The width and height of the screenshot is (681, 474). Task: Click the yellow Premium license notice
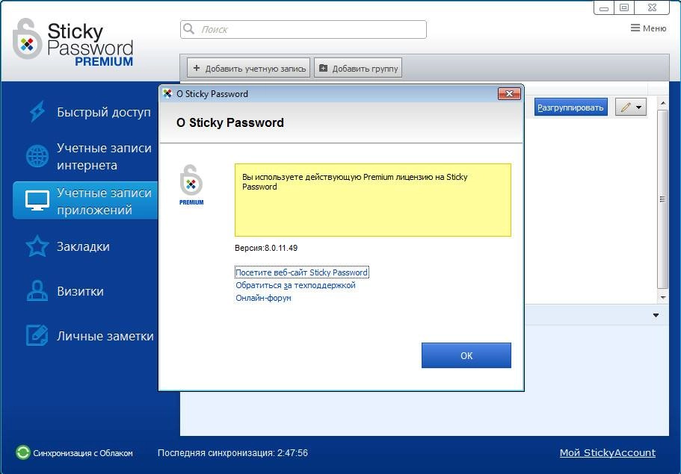pos(372,200)
